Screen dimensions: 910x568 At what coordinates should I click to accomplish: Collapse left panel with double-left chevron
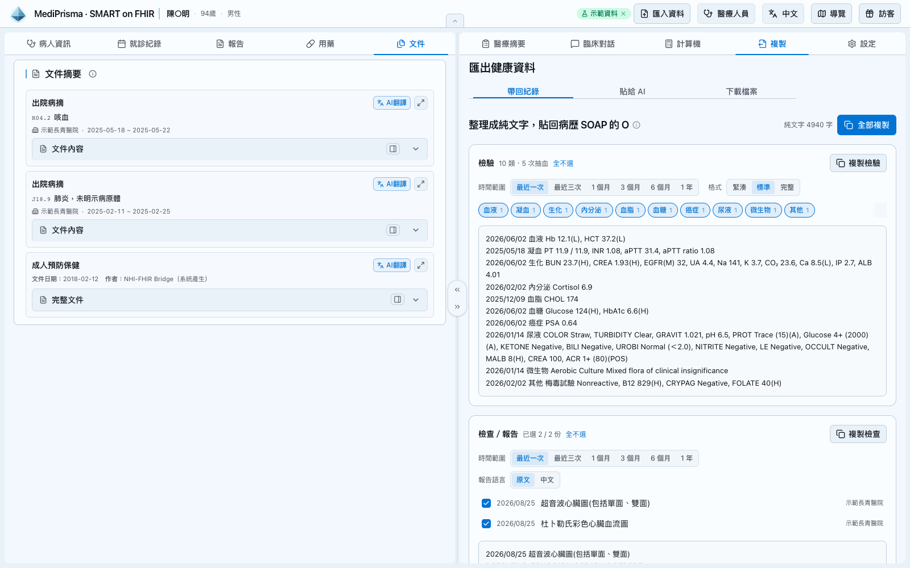click(457, 290)
